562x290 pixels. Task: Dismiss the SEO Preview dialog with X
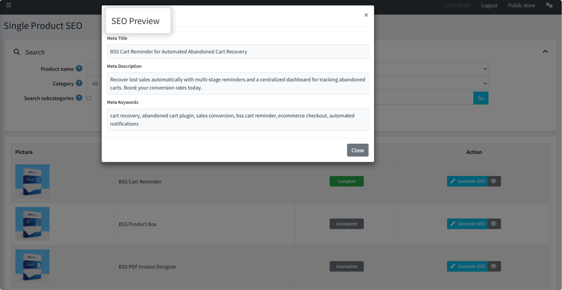366,15
